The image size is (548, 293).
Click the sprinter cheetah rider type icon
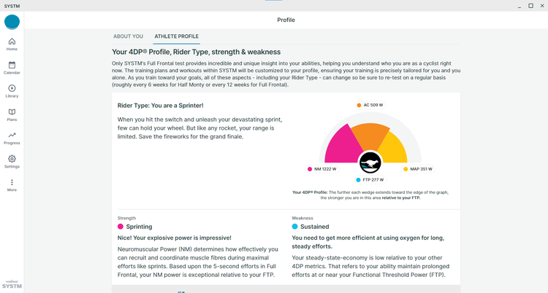point(370,163)
